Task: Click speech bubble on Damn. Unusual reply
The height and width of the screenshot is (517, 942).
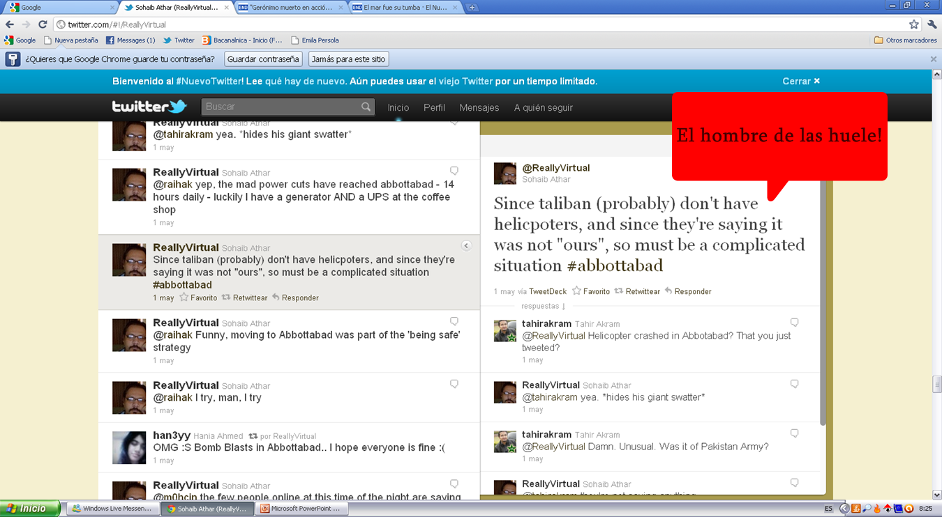Action: coord(794,433)
